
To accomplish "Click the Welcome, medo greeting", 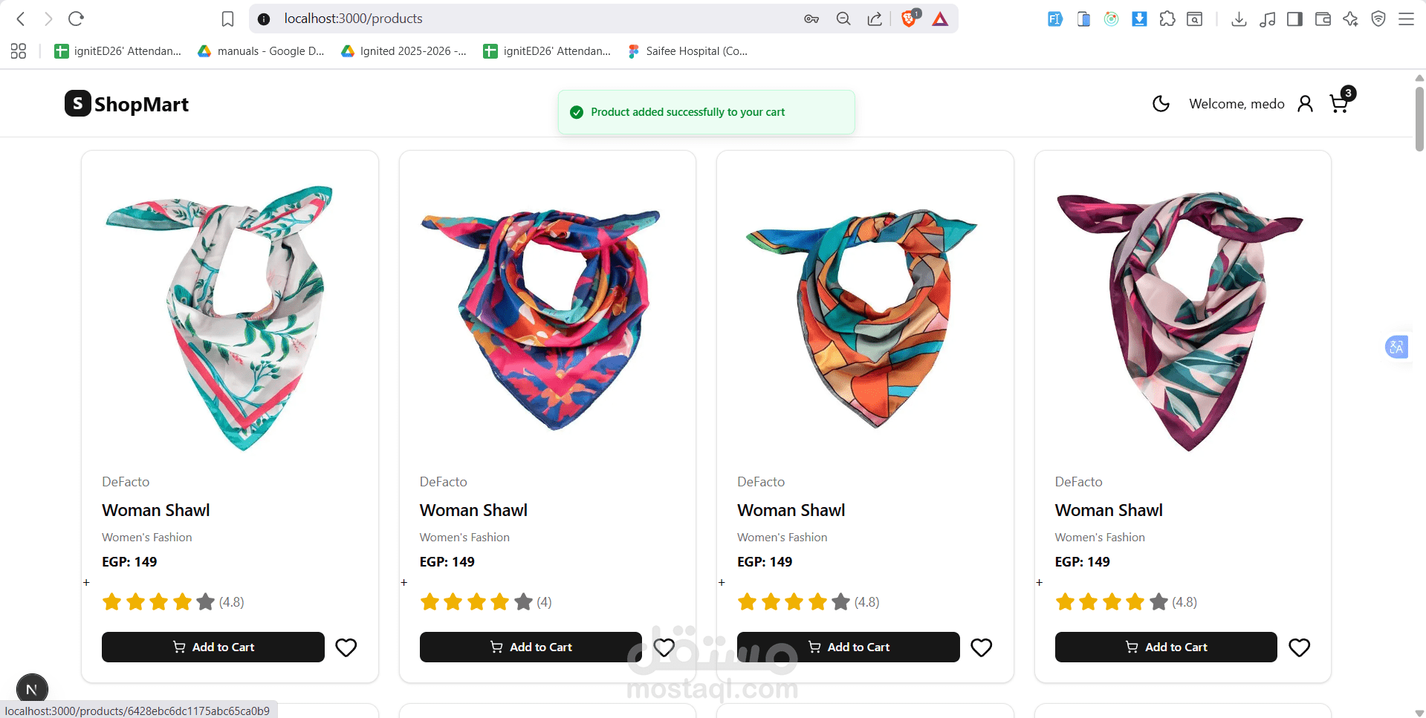I will coord(1237,103).
